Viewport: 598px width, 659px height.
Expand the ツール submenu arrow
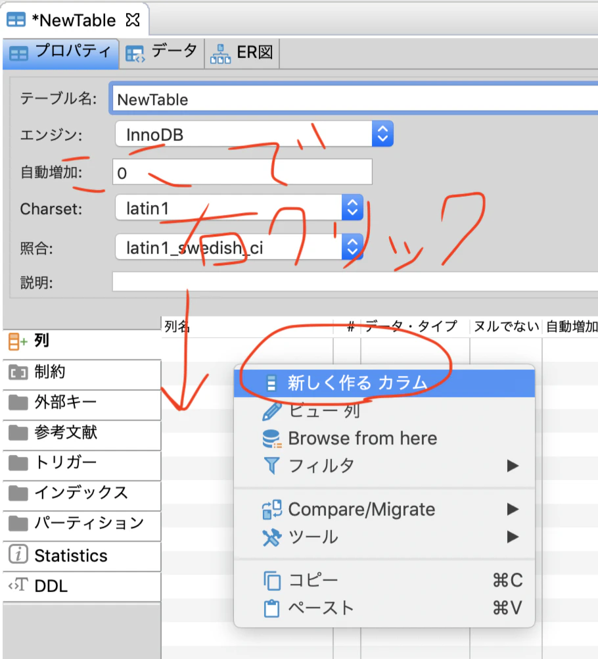tap(513, 537)
